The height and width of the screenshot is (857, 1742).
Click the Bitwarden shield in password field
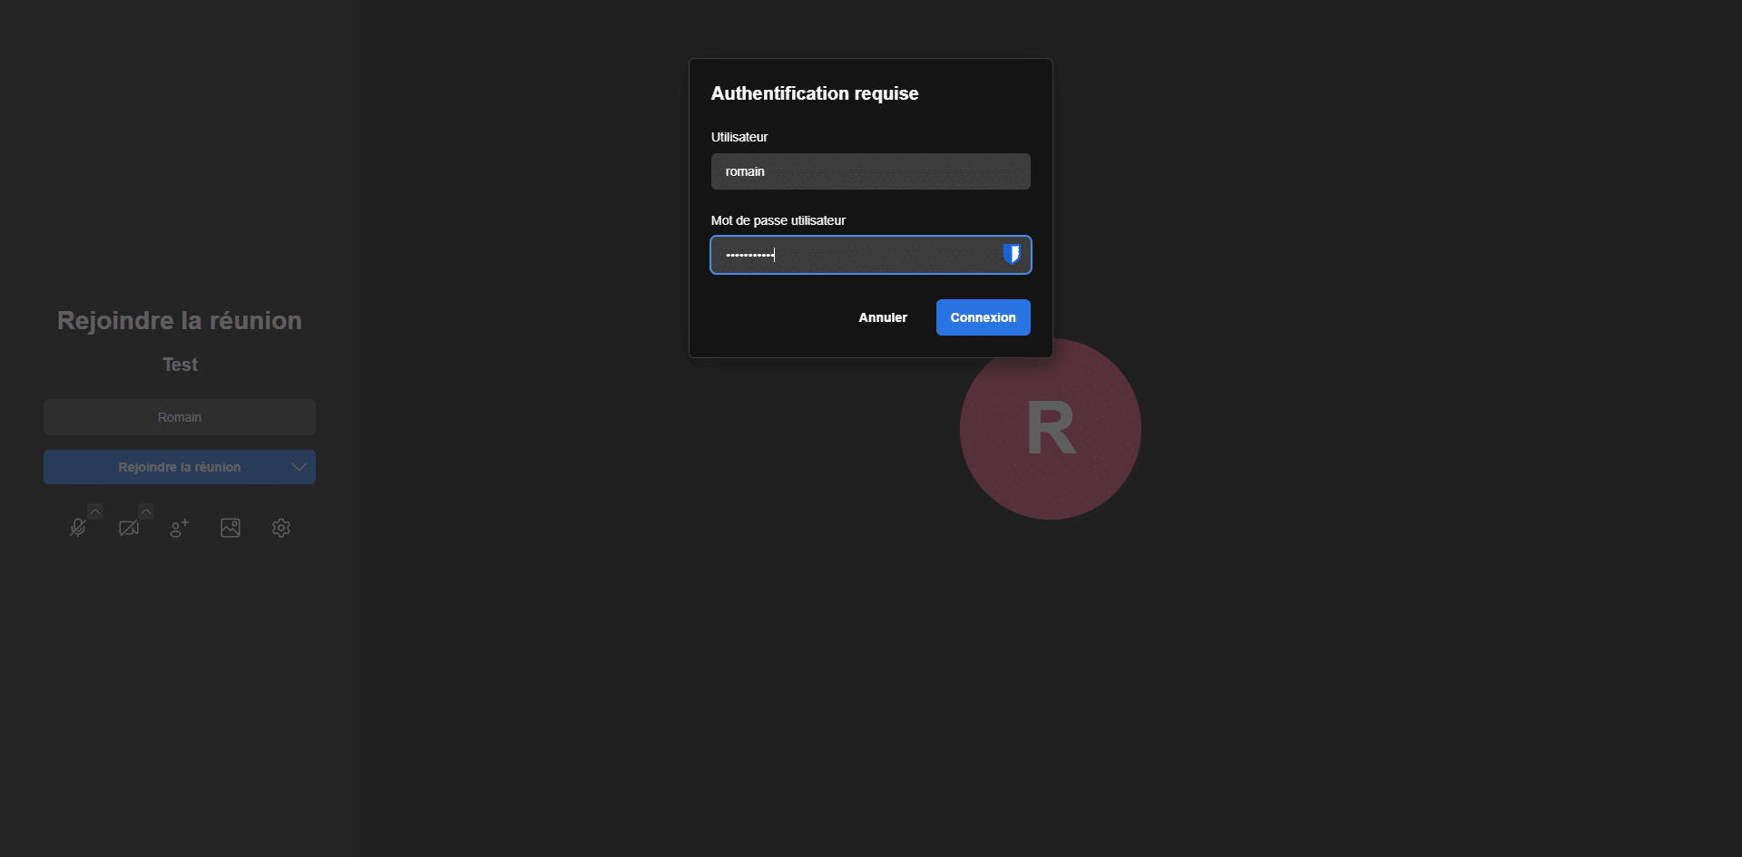[x=1011, y=255]
